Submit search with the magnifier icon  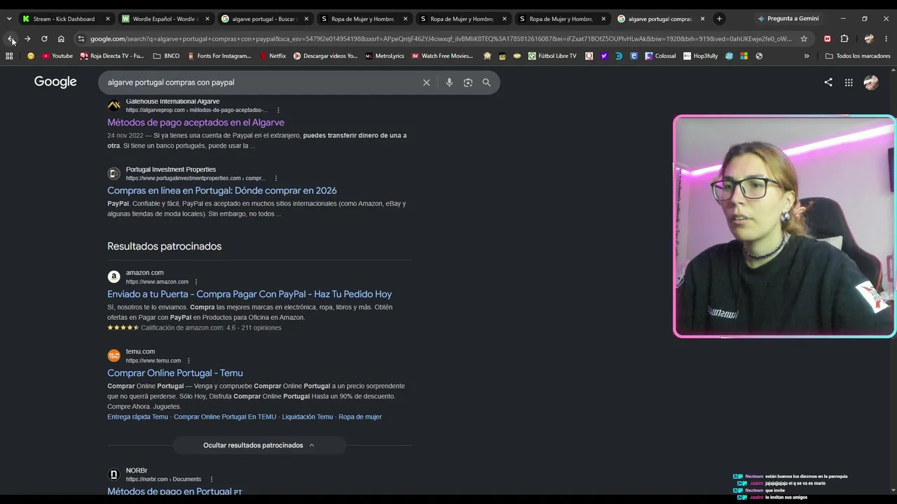click(486, 83)
